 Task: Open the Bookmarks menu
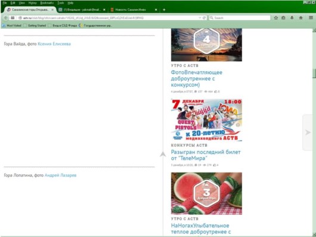pyautogui.click(x=47, y=3)
